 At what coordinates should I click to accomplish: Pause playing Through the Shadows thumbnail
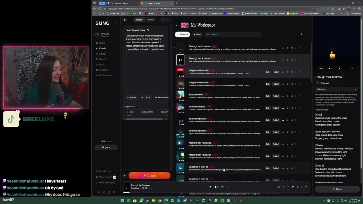pyautogui.click(x=180, y=60)
